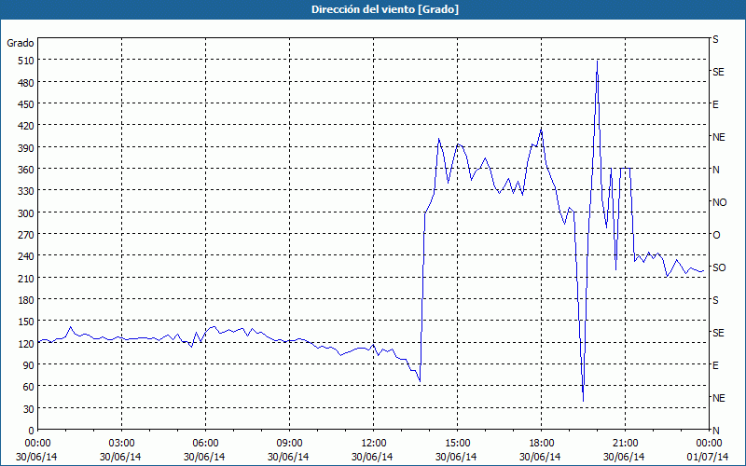Image resolution: width=746 pixels, height=466 pixels.
Task: Click the E compass label beside the 450 gridline
Action: tap(715, 104)
